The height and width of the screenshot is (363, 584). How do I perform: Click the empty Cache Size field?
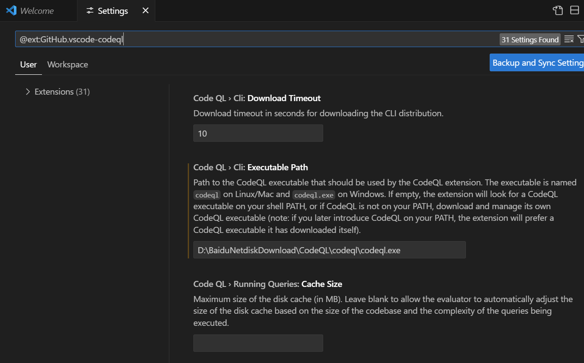(258, 343)
